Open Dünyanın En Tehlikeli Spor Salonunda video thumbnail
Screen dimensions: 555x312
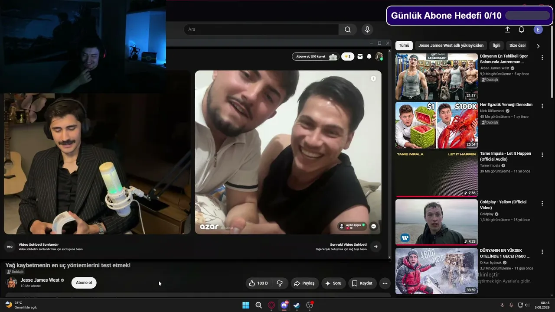point(436,77)
